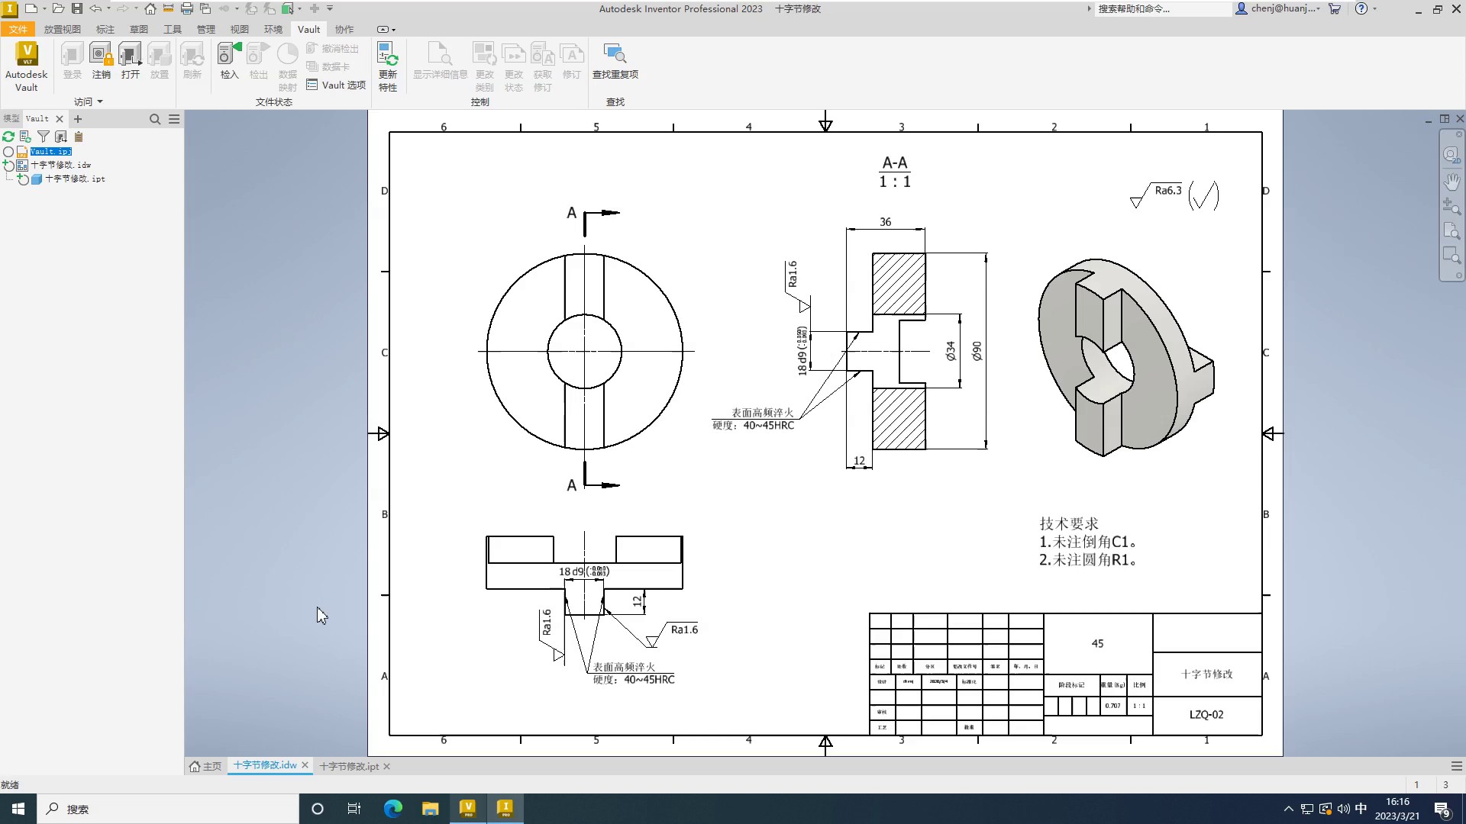Click the measure ruler quick access icon
The image size is (1466, 824).
168,8
